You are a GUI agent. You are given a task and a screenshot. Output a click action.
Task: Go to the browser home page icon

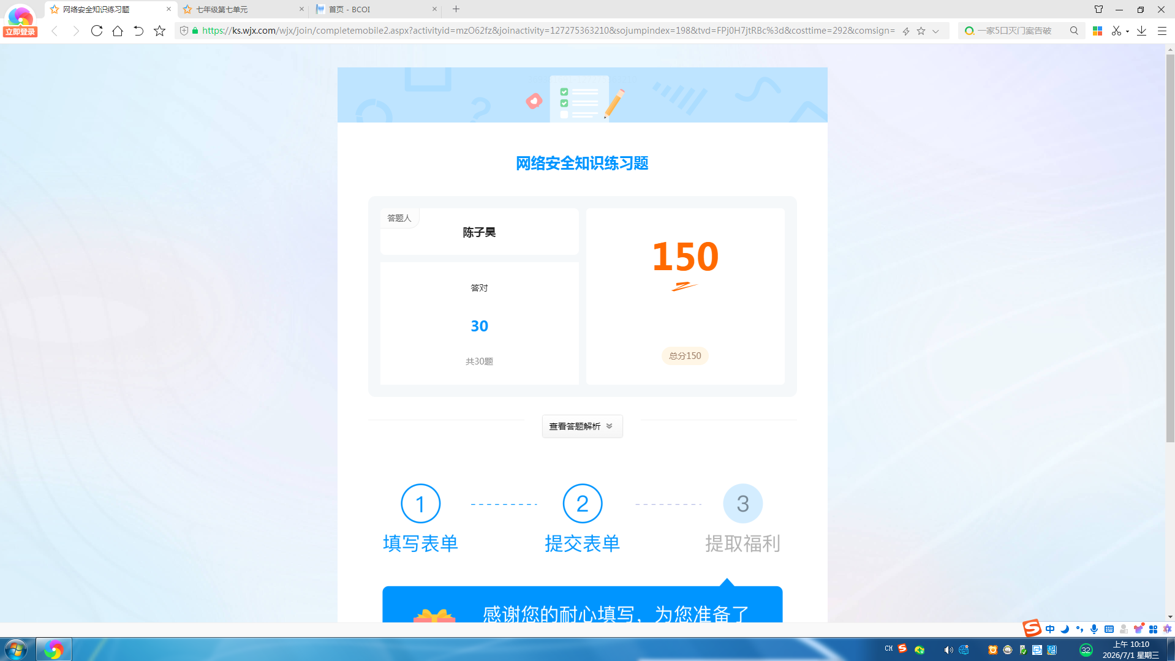[x=118, y=31]
